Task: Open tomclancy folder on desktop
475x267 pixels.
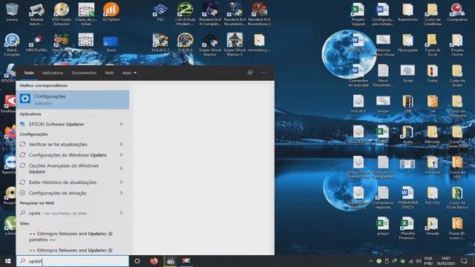Action: pyautogui.click(x=259, y=43)
